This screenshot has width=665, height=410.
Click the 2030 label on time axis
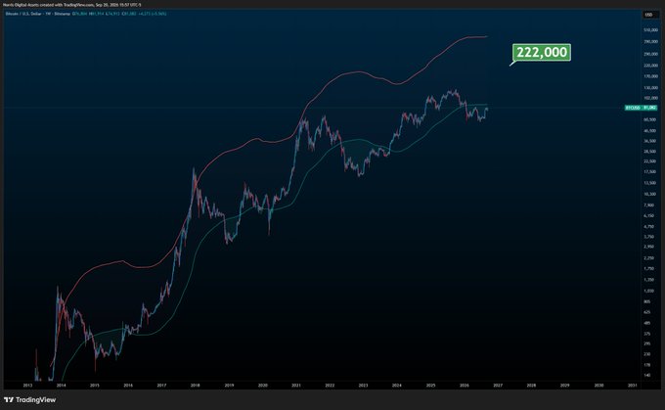(598, 386)
